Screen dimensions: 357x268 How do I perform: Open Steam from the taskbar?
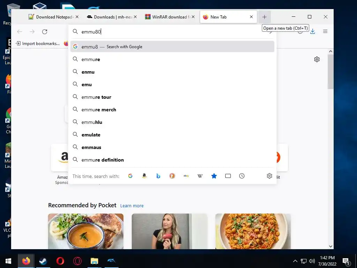tap(43, 261)
